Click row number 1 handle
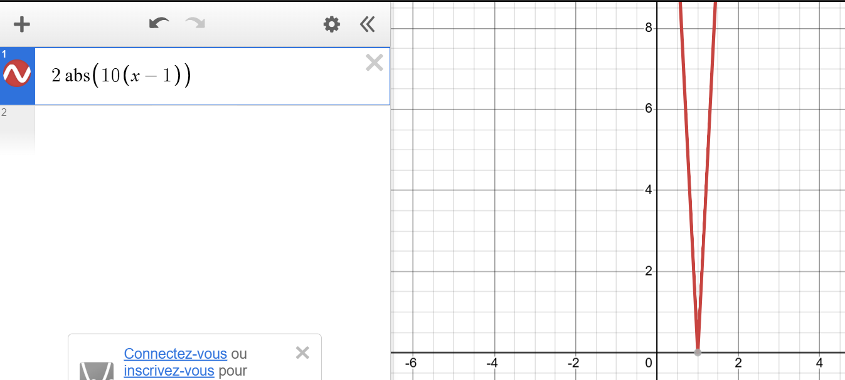Viewport: 845px width, 380px height. click(x=4, y=53)
